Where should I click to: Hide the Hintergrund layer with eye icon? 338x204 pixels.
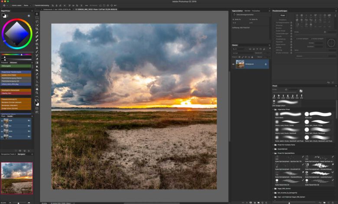(233, 64)
